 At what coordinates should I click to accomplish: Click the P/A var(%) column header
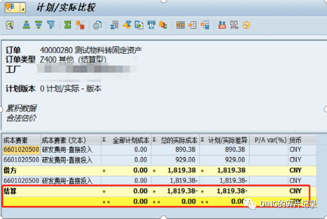click(x=268, y=140)
